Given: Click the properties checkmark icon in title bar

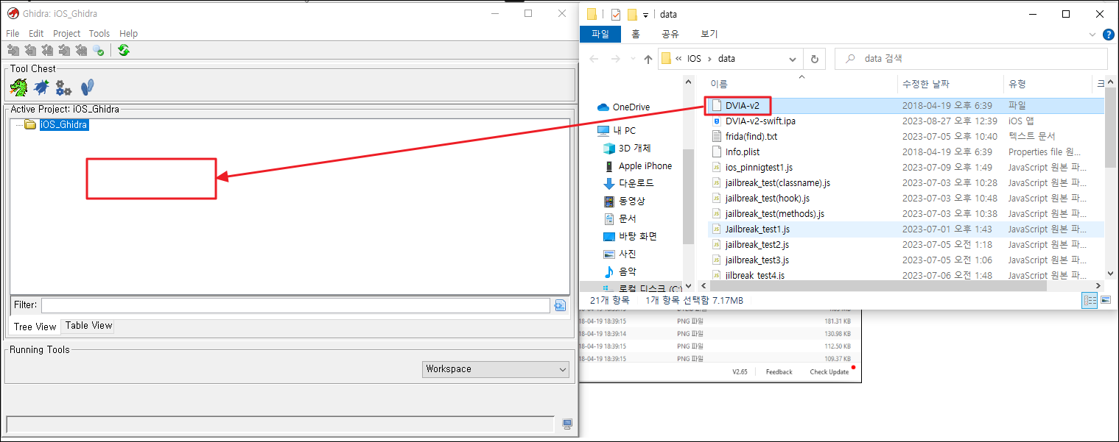Looking at the screenshot, I should [616, 14].
